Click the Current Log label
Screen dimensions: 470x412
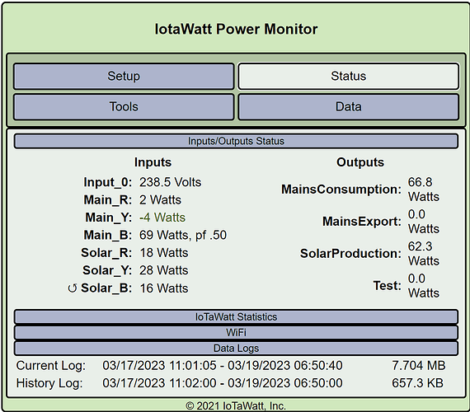click(50, 366)
